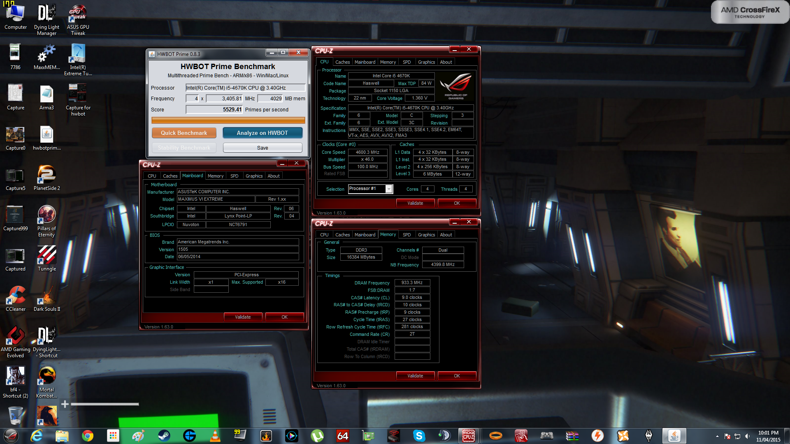This screenshot has height=444, width=790.
Task: Open Tunngle desktop shortcut
Action: (x=46, y=258)
